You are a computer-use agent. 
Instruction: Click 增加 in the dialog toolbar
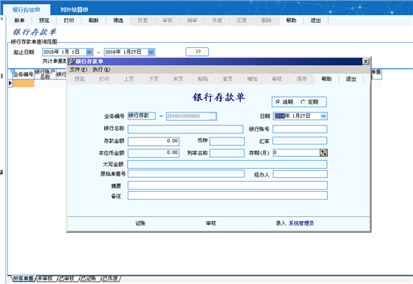252,79
